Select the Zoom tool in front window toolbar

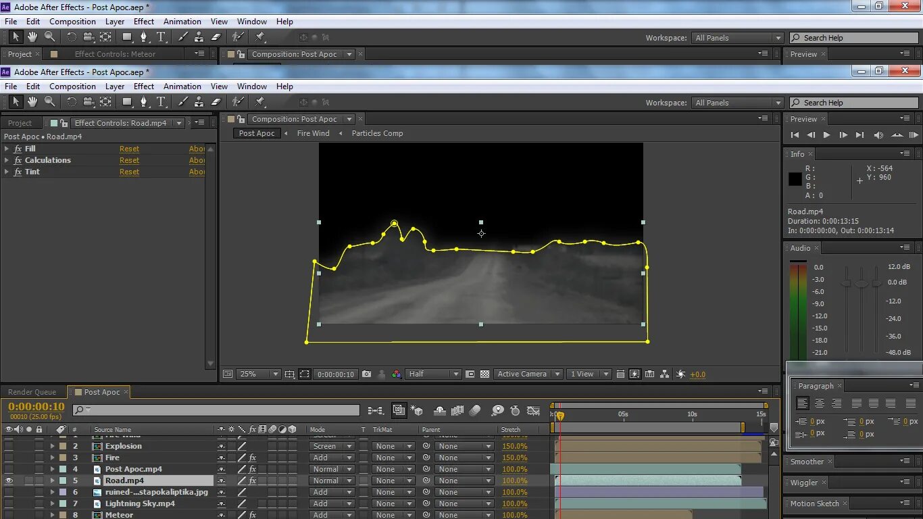50,102
